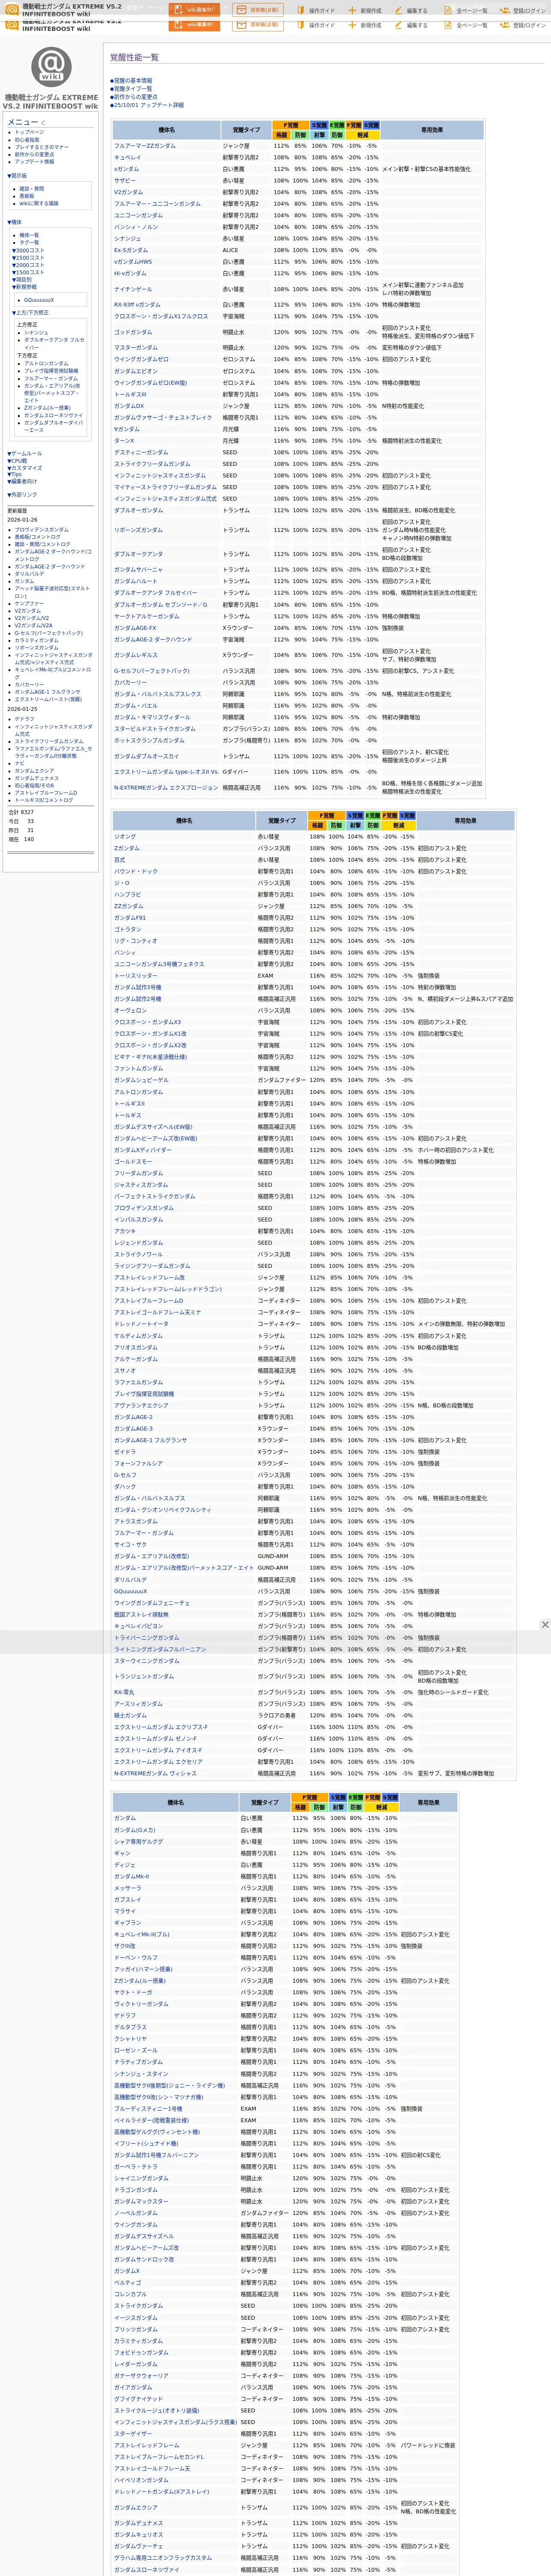Open 初心者指南 in the sidebar menu
The image size is (551, 2576).
tap(27, 140)
